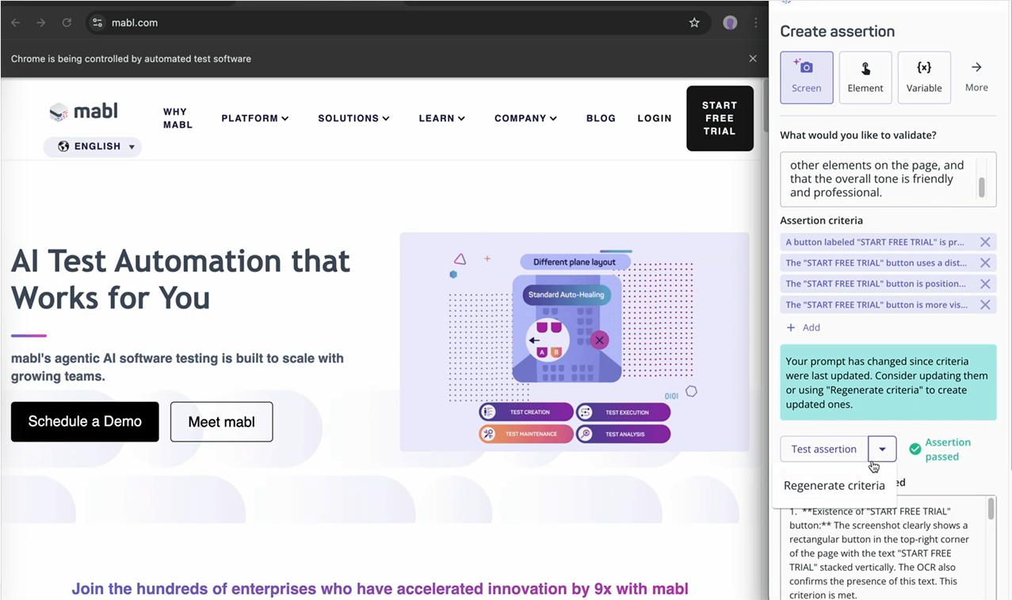1012x600 pixels.
Task: Click the START FREE TRIAL button
Action: 720,118
